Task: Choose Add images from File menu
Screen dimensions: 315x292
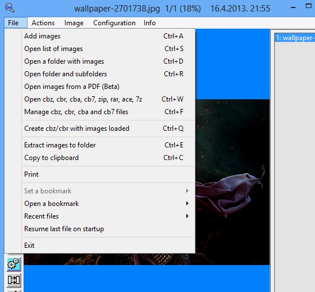Action: click(109, 36)
